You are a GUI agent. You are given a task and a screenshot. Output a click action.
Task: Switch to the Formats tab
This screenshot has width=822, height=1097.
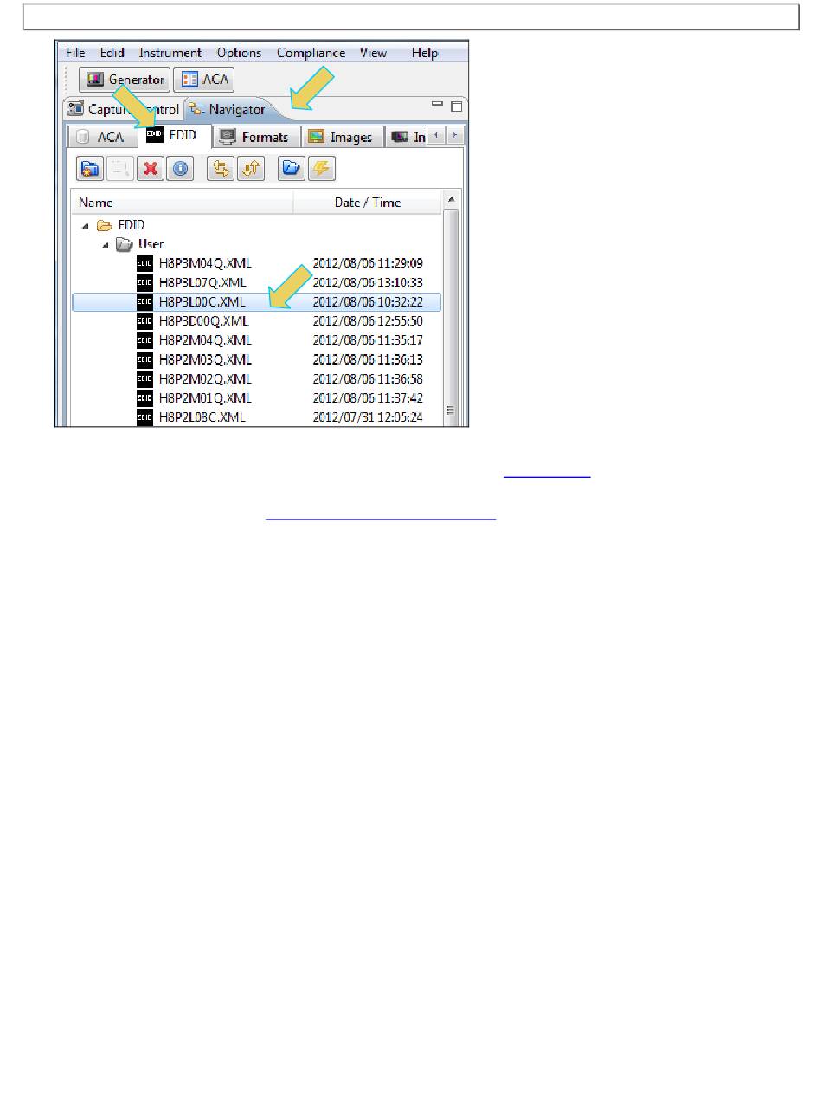[257, 137]
